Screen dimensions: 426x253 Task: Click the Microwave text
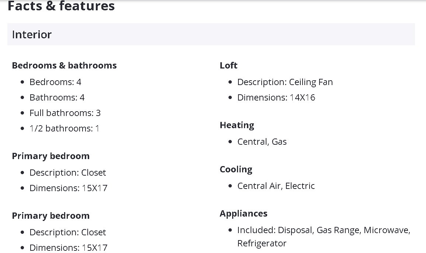click(387, 230)
